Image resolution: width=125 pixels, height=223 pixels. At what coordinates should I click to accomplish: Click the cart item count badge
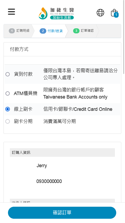click(116, 15)
